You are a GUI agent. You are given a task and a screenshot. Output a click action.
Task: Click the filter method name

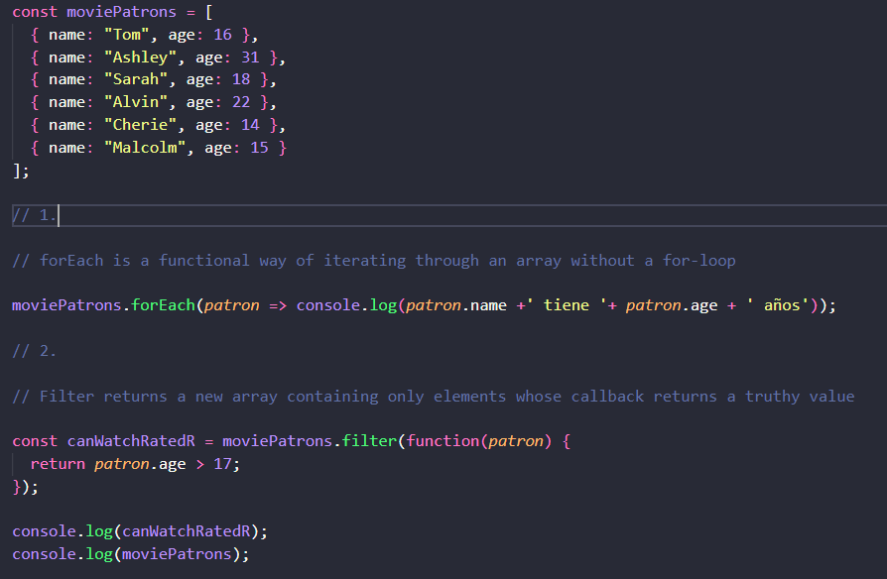[x=369, y=441]
